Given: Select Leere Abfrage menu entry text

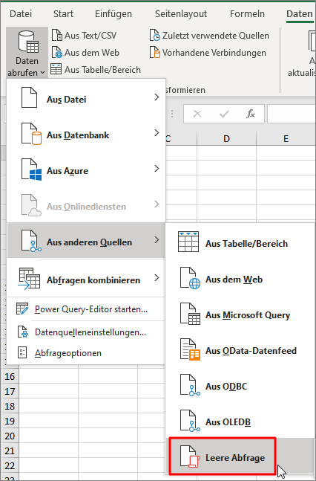Looking at the screenshot, I should (235, 458).
